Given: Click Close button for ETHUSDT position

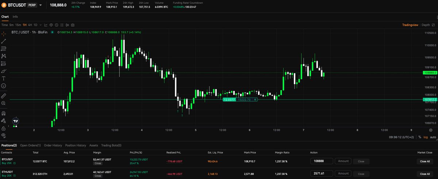Looking at the screenshot, I should tap(361, 174).
